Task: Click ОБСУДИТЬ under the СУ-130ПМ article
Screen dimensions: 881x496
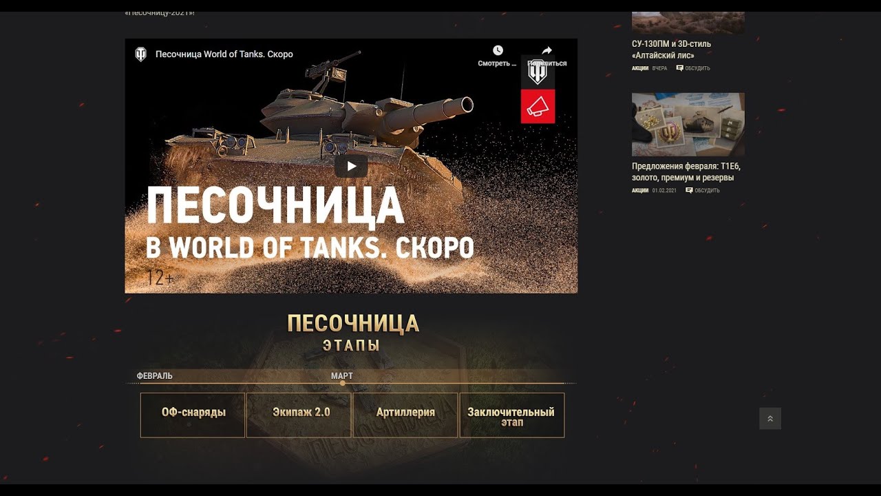Action: click(x=697, y=68)
